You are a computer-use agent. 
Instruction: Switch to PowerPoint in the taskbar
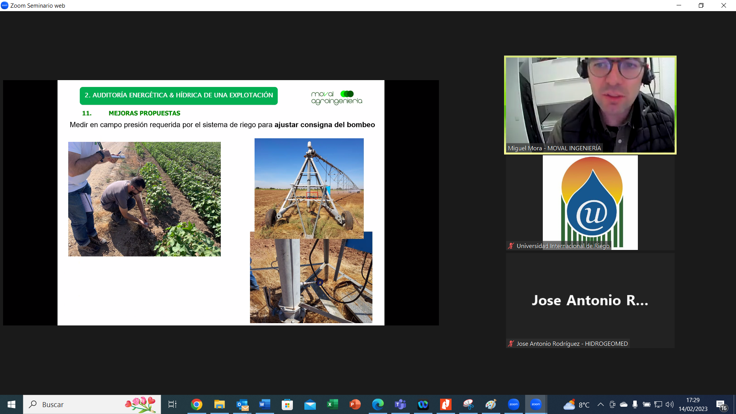(x=355, y=404)
